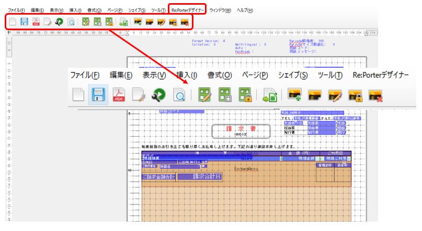Click the green form with padlock icon in the magnified toolbar
The image size is (422, 231).
245,95
